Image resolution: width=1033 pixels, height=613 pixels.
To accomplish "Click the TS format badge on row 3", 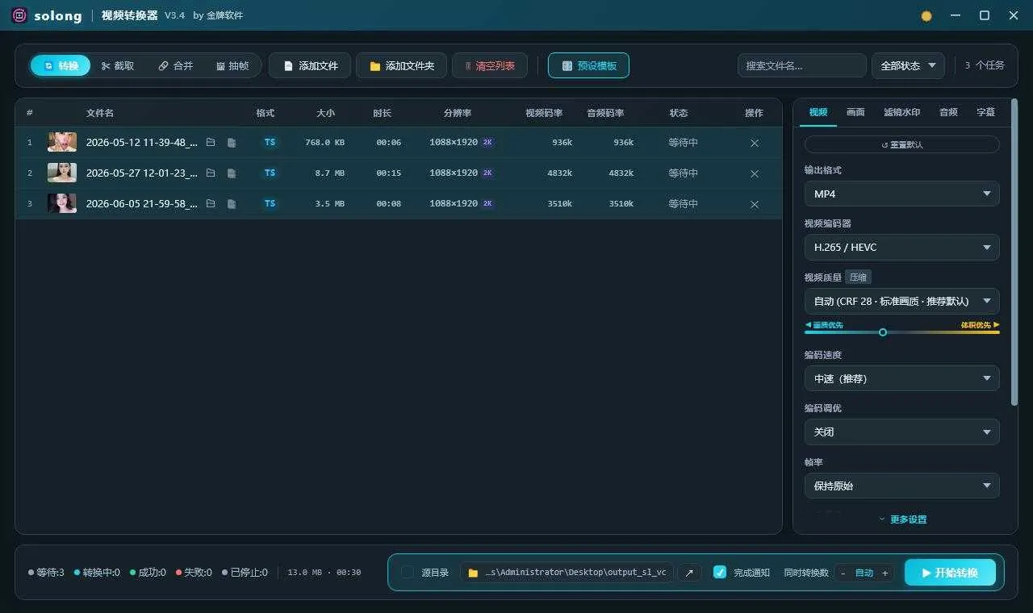I will pyautogui.click(x=270, y=203).
